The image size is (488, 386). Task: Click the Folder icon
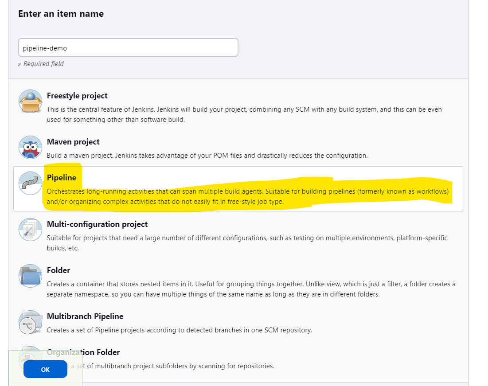pos(30,276)
